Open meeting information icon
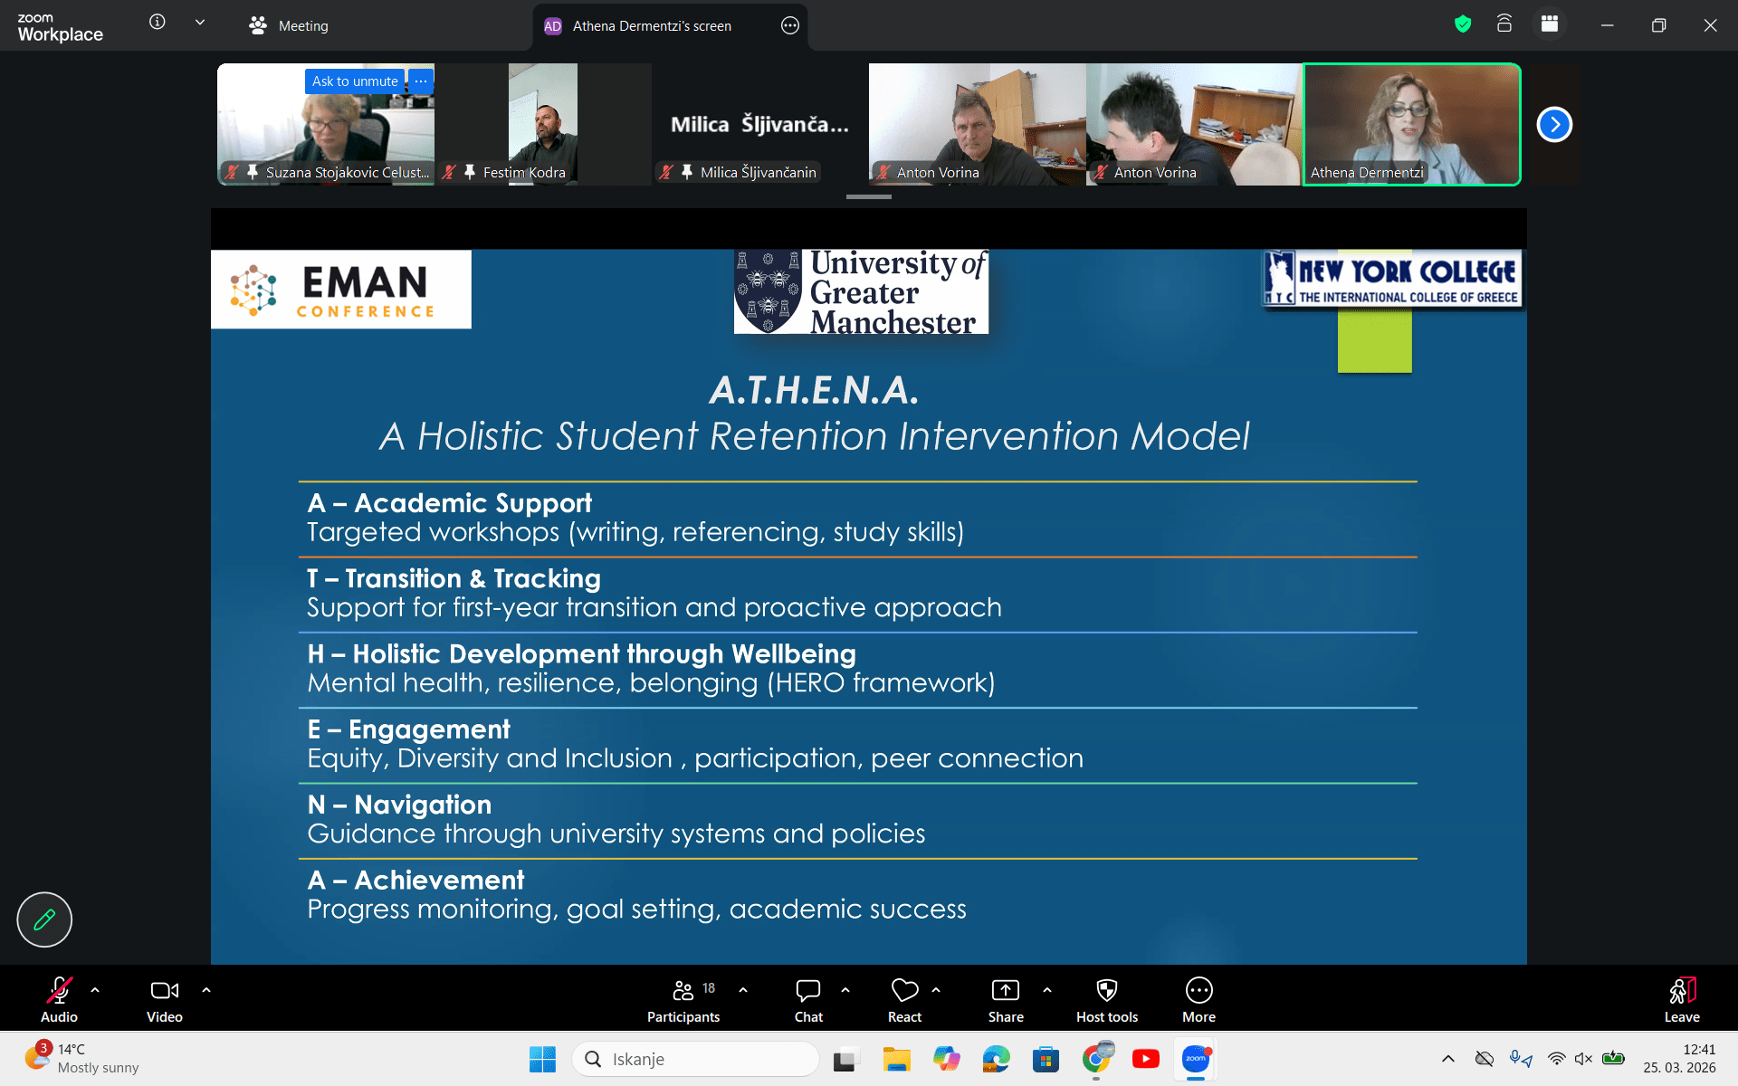The width and height of the screenshot is (1738, 1086). pos(158,22)
